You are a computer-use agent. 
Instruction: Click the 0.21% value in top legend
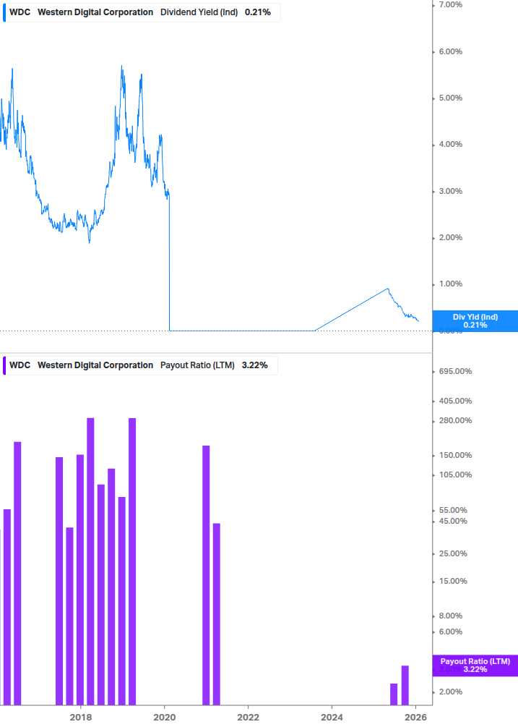point(258,12)
